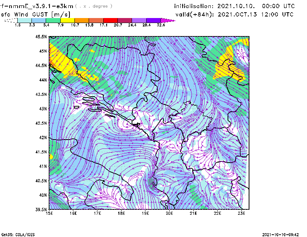Screen dimensions: 307x237
Task: Click the magenta arrow end of legend
Action: 168,20
